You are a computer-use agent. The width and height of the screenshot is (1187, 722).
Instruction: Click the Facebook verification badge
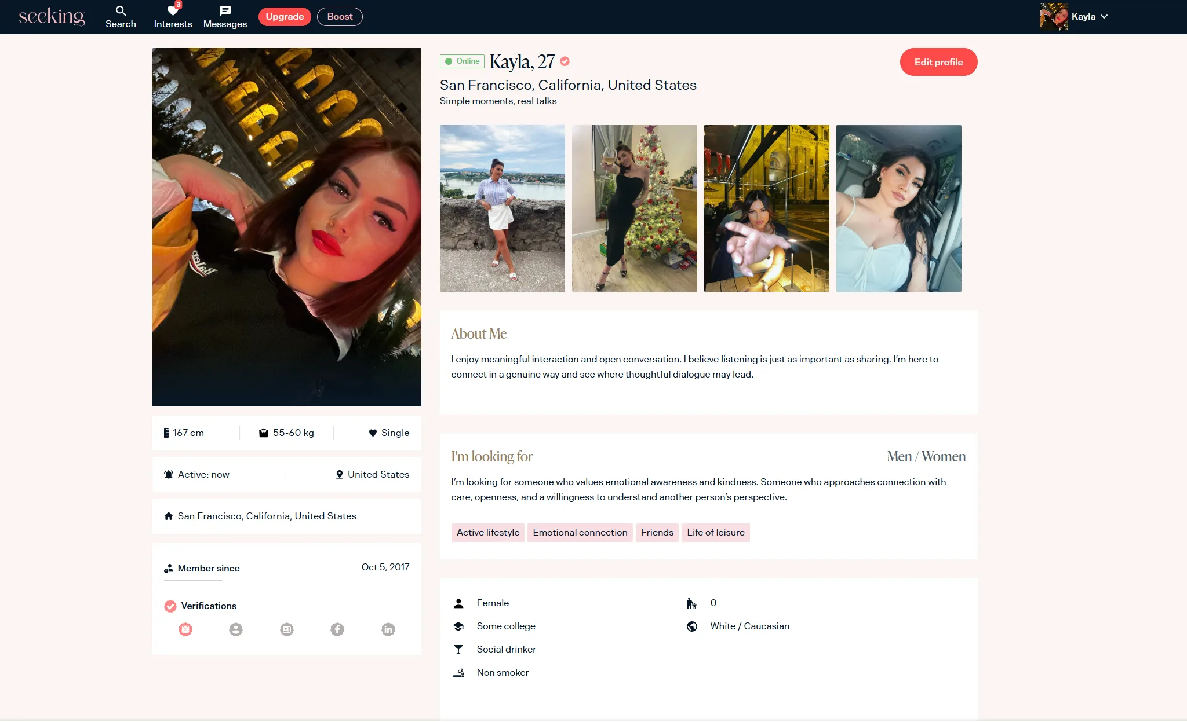(337, 629)
